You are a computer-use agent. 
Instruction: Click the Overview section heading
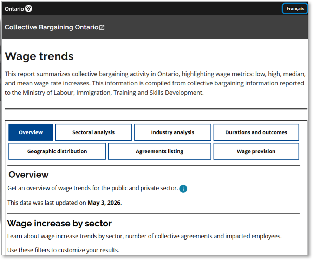click(28, 175)
